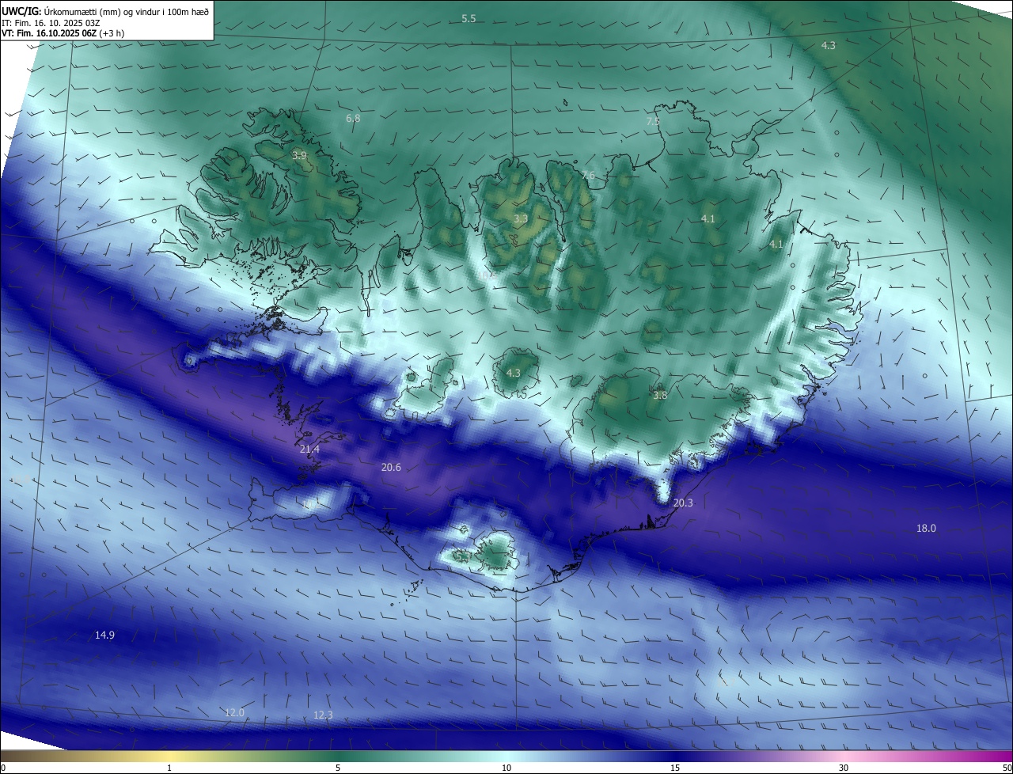Click the map value 20.6
The width and height of the screenshot is (1013, 774).
click(x=391, y=468)
